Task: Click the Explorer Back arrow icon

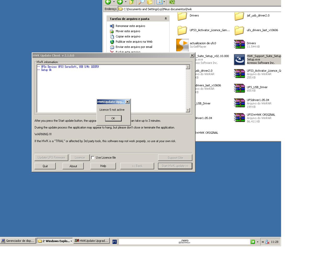Action: coord(108,2)
